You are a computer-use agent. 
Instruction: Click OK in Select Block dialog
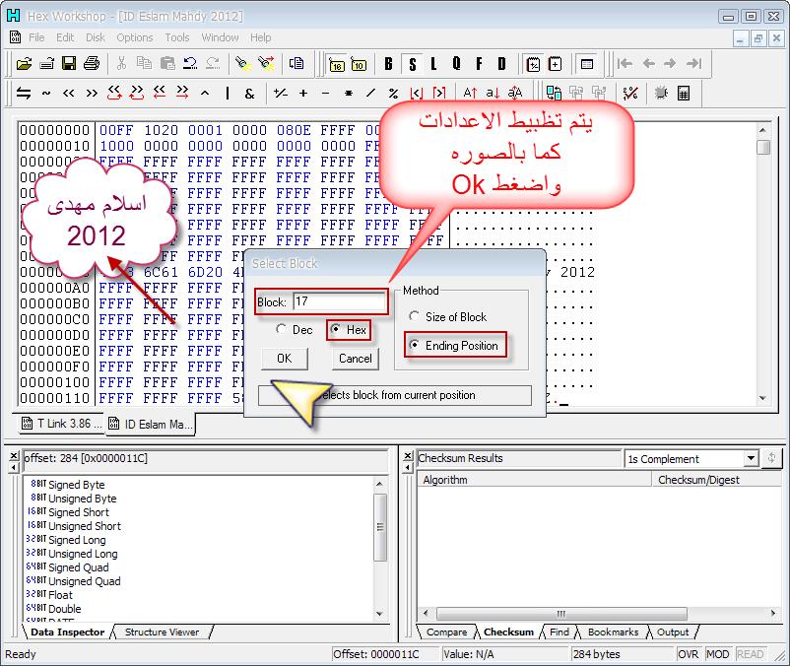284,359
